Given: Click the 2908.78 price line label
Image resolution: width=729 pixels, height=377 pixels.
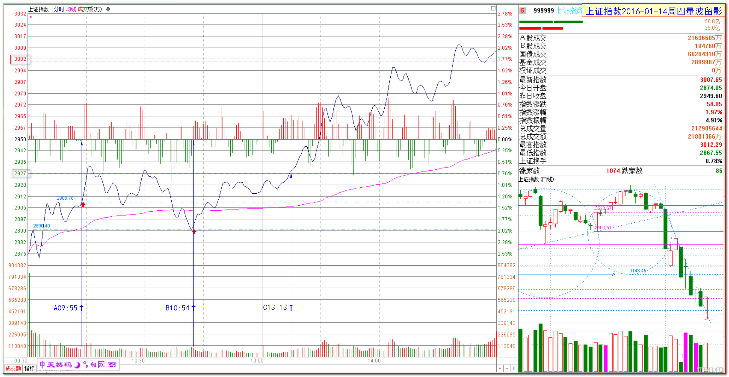Looking at the screenshot, I should point(65,198).
